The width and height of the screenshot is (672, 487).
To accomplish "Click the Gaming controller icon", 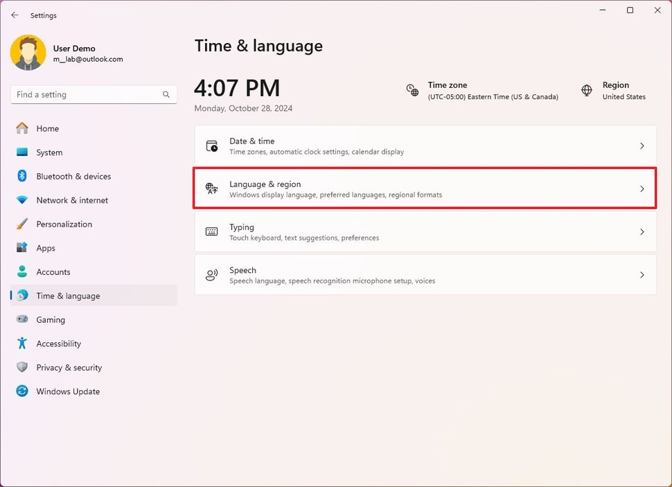I will (21, 319).
